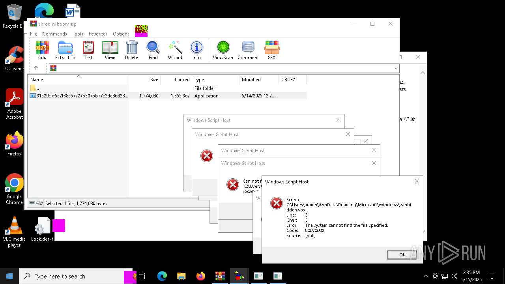
Task: Expand the archive path dropdown arrow
Action: (396, 69)
